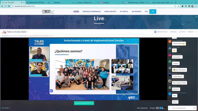Expand the session description with [more..]
This screenshot has width=198, height=111.
coord(51,36)
